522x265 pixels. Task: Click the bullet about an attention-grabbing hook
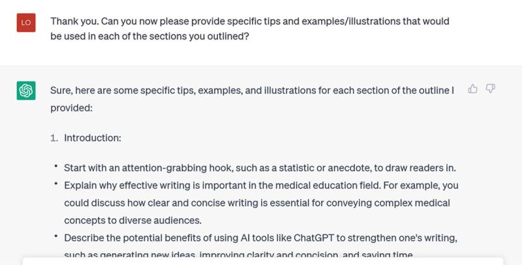tap(260, 167)
